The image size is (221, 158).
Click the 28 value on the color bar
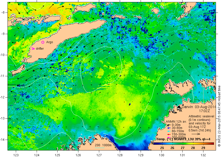coord(193,148)
